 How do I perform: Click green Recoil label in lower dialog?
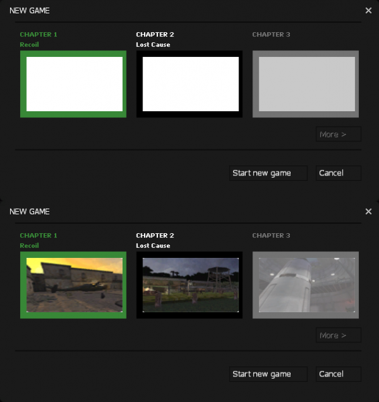click(x=29, y=246)
